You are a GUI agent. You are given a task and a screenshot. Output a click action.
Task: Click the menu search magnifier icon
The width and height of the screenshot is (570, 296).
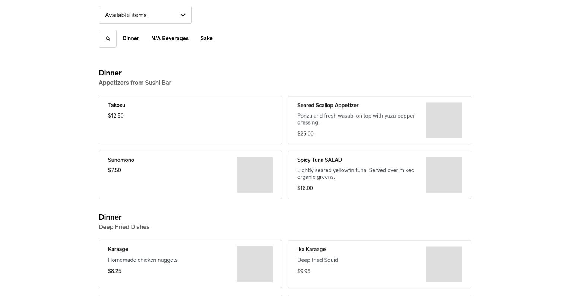(x=108, y=39)
